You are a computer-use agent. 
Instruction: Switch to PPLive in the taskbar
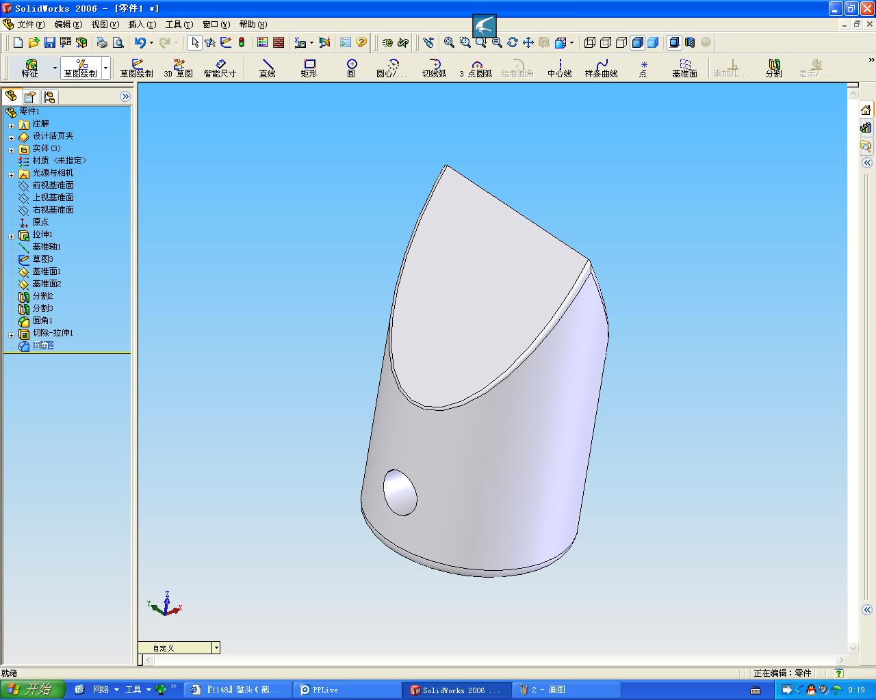tap(348, 690)
